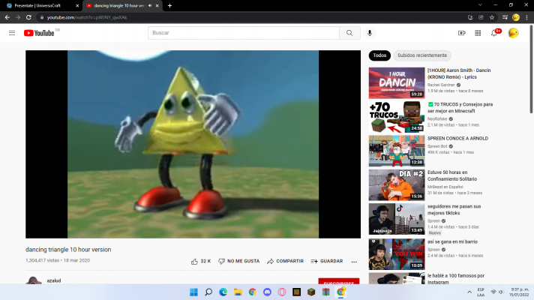Click the search magnifier button
Image resolution: width=534 pixels, height=300 pixels.
pos(349,33)
